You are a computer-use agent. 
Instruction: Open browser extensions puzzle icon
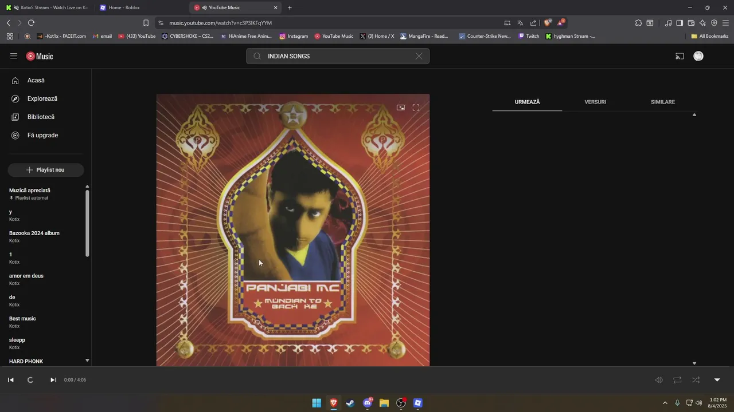[638, 23]
